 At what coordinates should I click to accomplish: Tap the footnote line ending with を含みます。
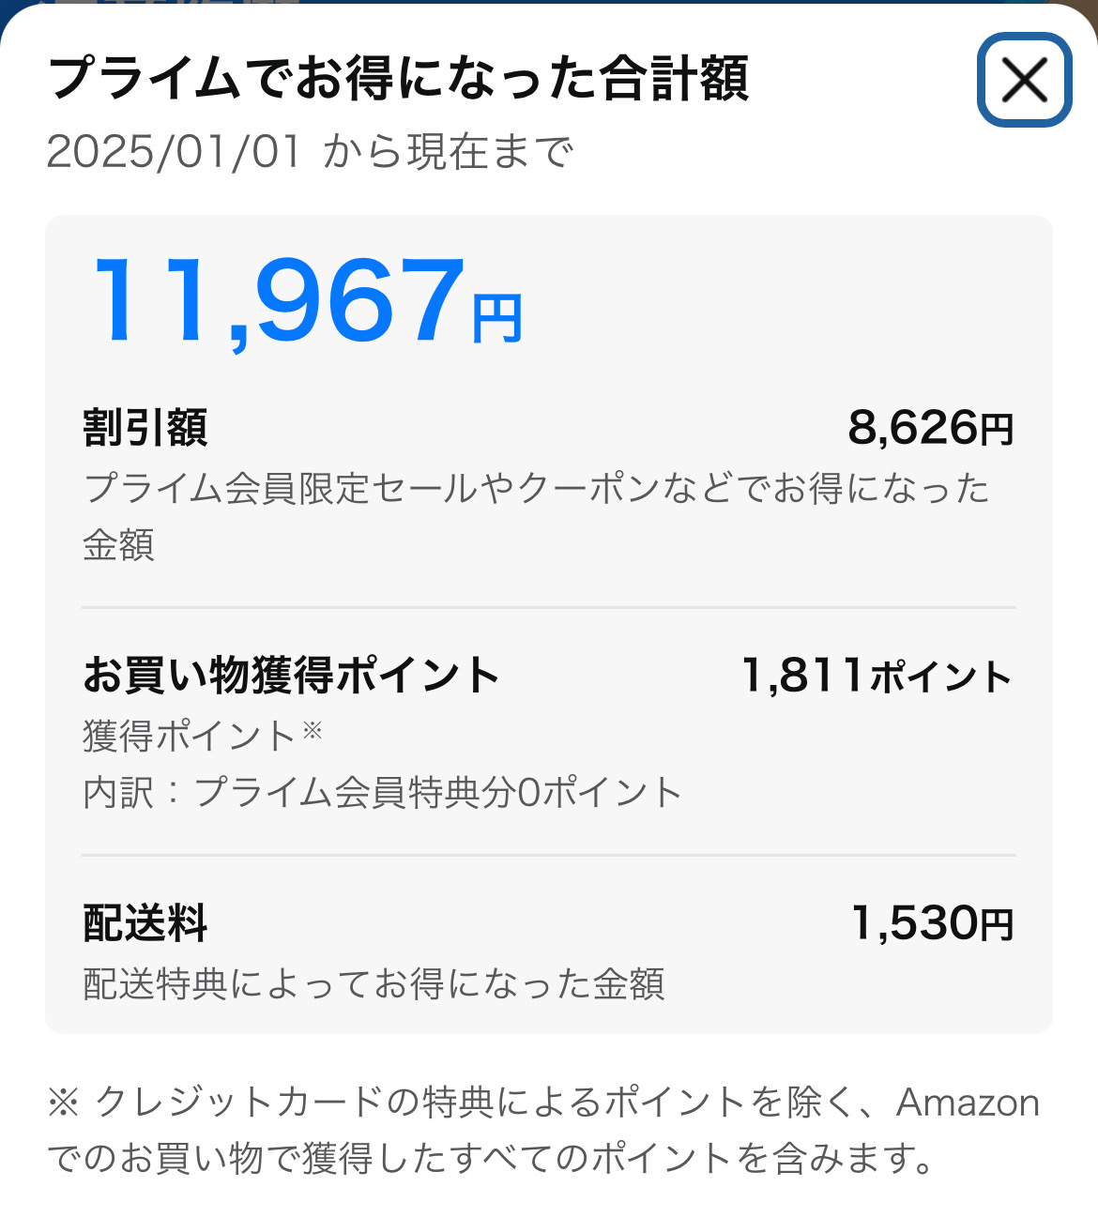point(491,1159)
